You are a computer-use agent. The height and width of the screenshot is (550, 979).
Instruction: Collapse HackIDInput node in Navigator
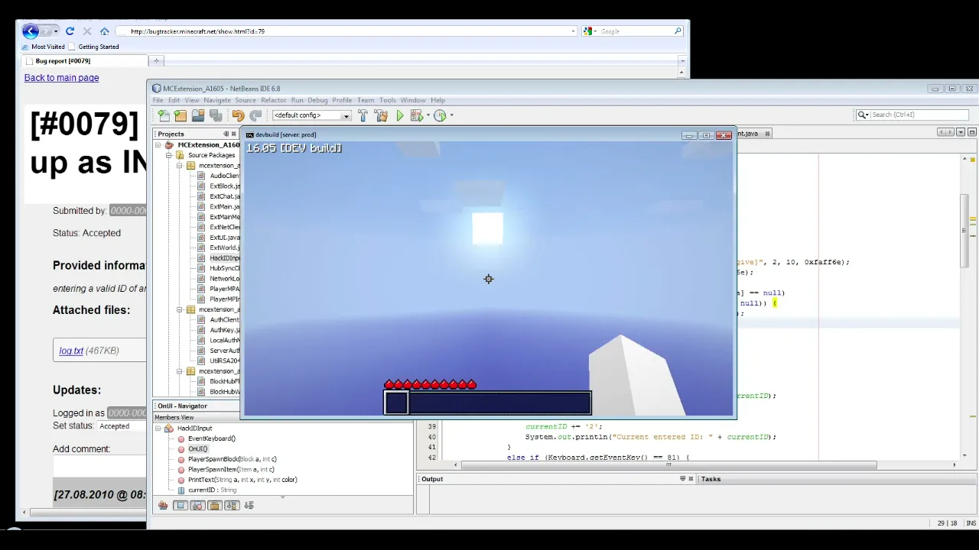coord(158,429)
